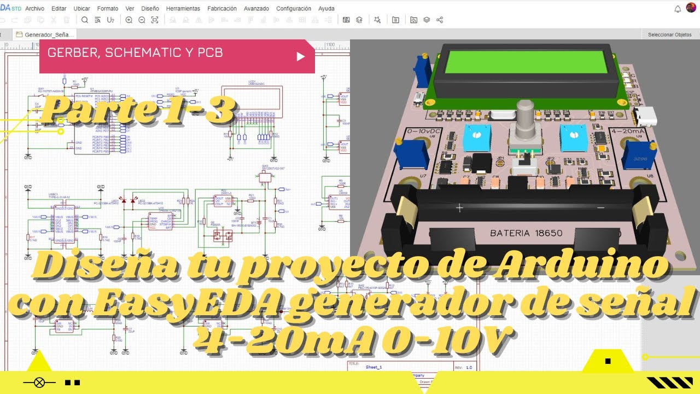
Task: Click the play arrow on the pink banner
Action: pos(300,56)
